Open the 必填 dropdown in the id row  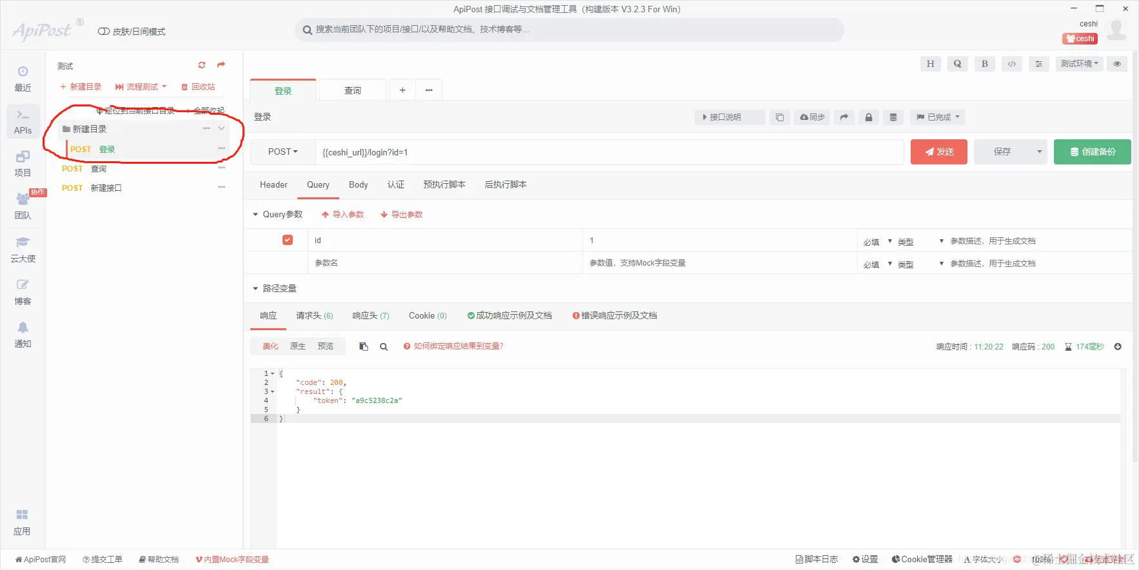(878, 241)
